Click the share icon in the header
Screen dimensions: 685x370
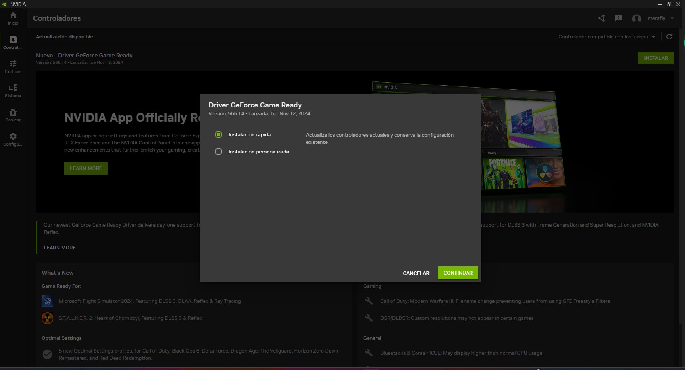pyautogui.click(x=601, y=18)
